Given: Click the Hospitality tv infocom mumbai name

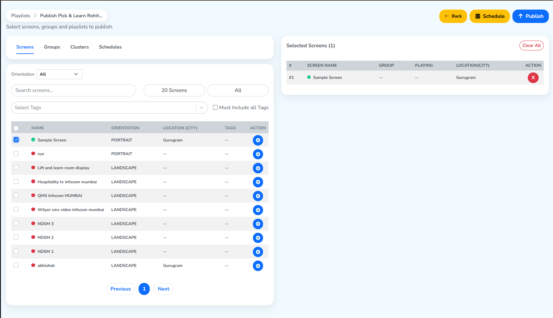Looking at the screenshot, I should tap(67, 182).
